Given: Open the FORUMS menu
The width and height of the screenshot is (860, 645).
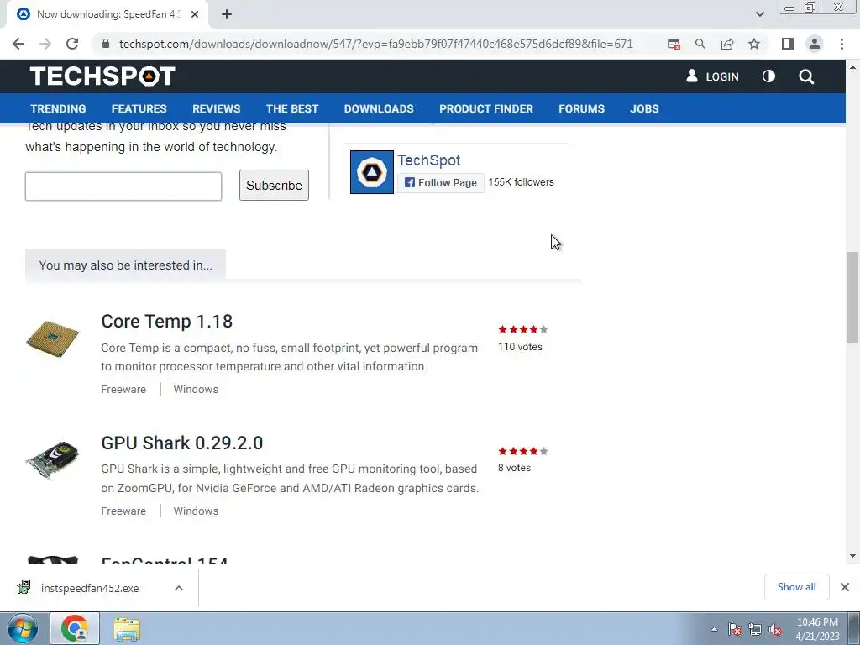Looking at the screenshot, I should pyautogui.click(x=581, y=108).
